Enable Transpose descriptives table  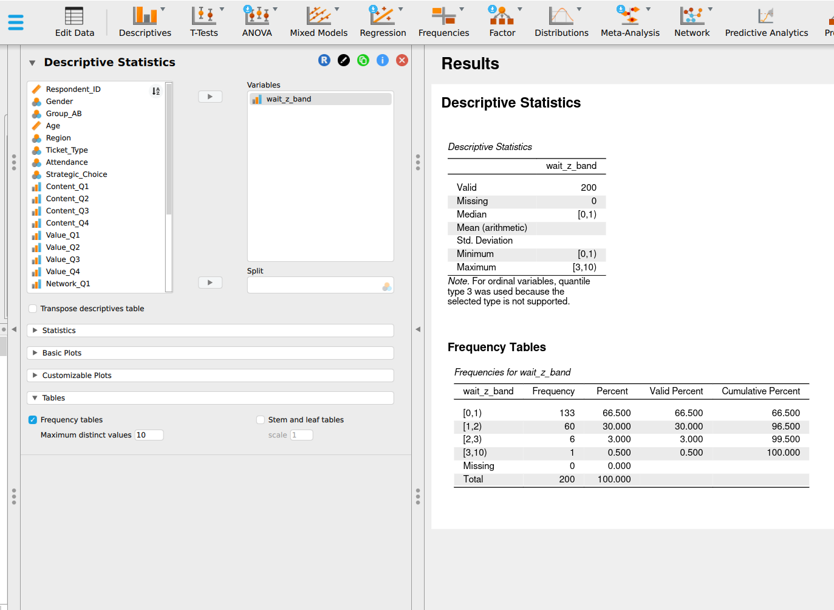click(33, 309)
